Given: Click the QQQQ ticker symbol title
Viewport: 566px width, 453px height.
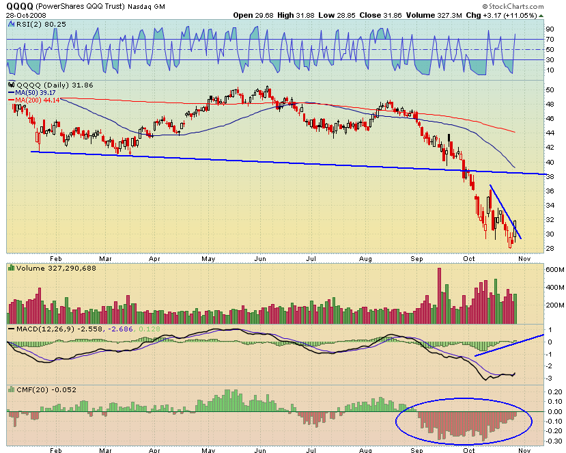Looking at the screenshot, I should tap(20, 6).
